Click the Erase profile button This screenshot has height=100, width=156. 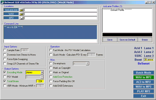click(x=145, y=40)
